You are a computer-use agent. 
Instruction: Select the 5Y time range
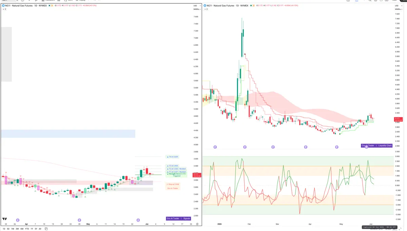pyautogui.click(x=36, y=229)
